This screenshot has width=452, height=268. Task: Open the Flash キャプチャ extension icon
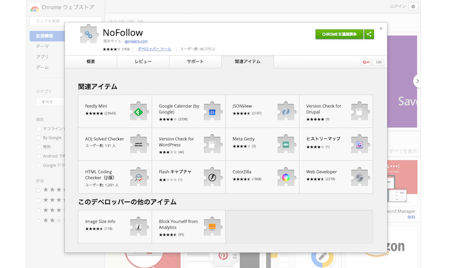(x=212, y=177)
